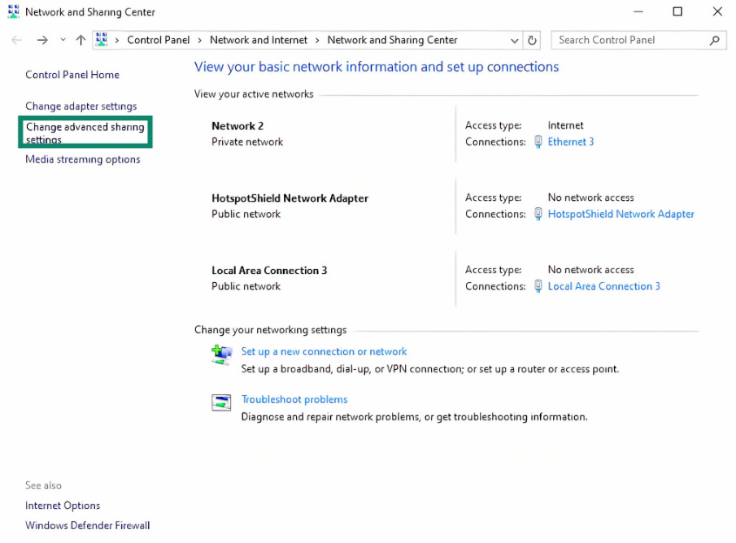This screenshot has width=736, height=543.
Task: Open the address bar dropdown
Action: coord(514,40)
